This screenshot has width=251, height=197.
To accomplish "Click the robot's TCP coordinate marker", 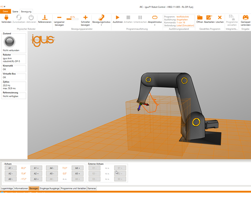I will [141, 104].
